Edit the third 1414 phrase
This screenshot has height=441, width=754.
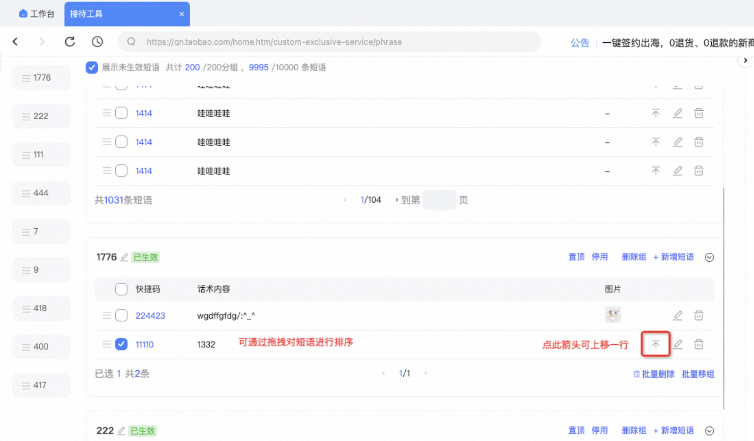pos(678,171)
